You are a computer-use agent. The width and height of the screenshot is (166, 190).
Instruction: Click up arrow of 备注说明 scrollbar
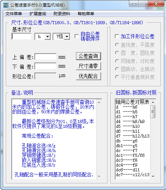tap(99, 102)
